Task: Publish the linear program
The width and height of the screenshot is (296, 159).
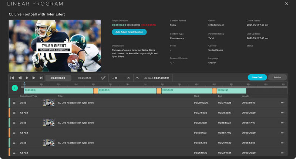Action: (277, 77)
